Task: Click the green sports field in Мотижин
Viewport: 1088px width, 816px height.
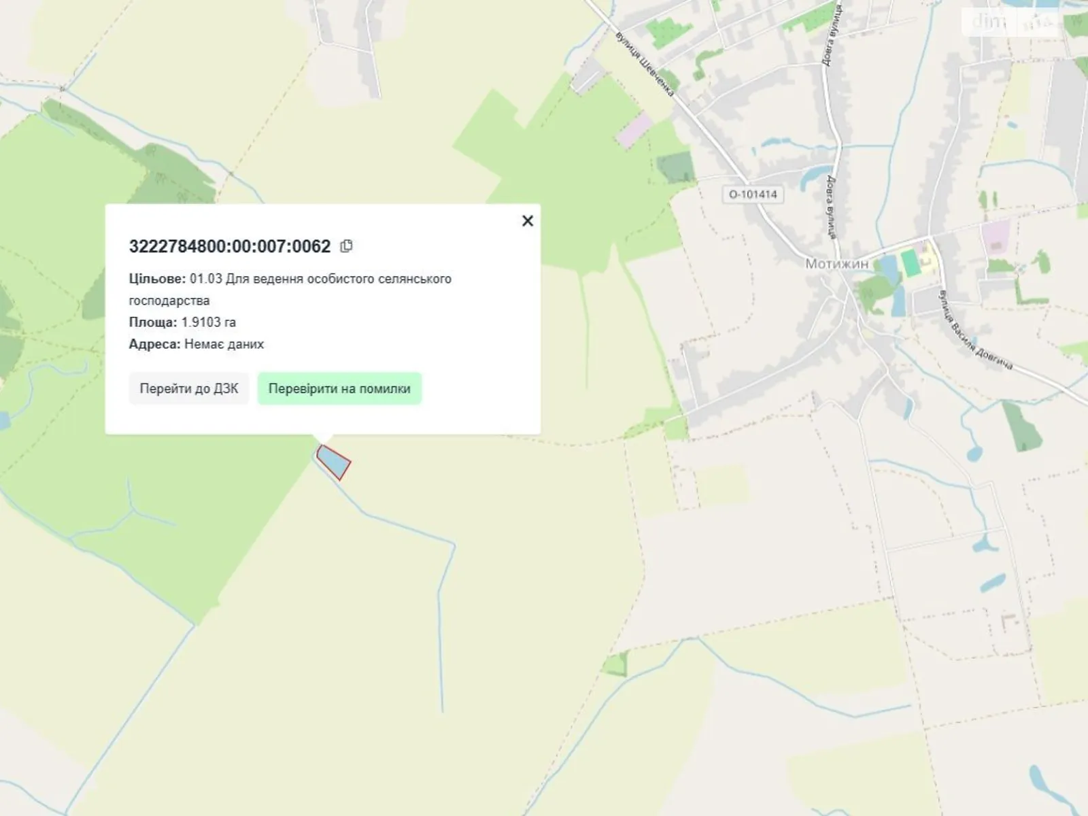Action: click(909, 264)
